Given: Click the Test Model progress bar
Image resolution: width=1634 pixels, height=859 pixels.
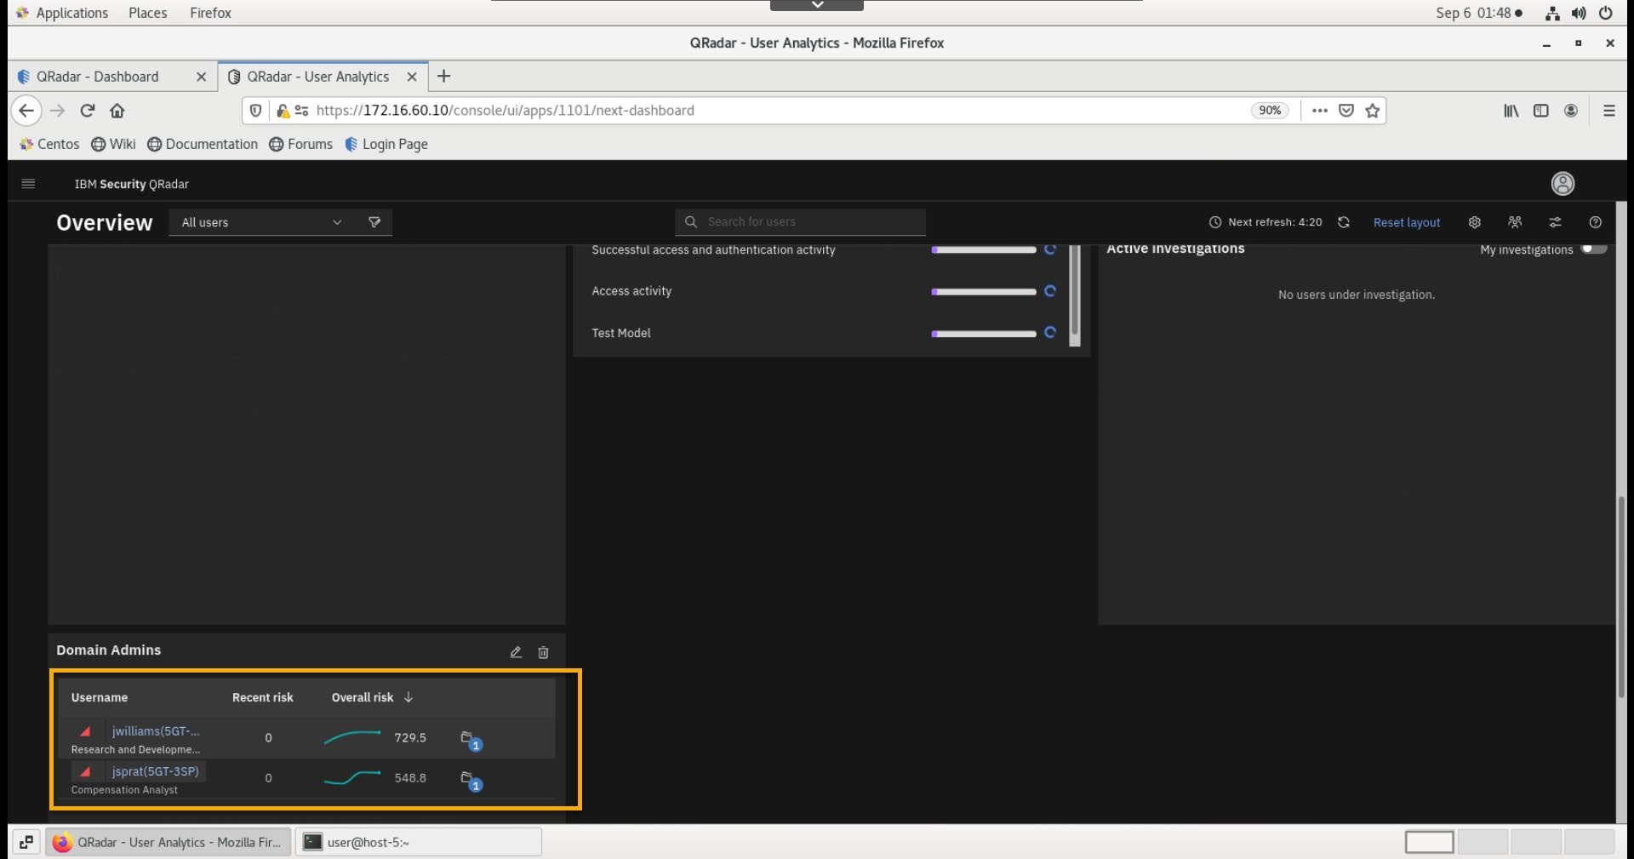Looking at the screenshot, I should [984, 333].
